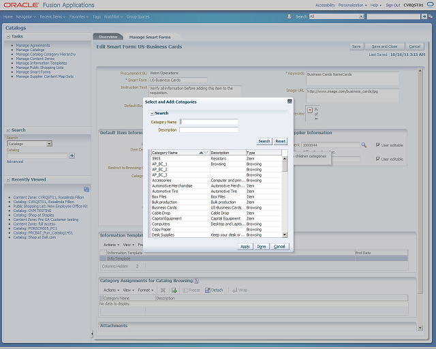Viewport: 436px width, 349px height.
Task: Click the Freeze column button
Action: tap(191, 290)
